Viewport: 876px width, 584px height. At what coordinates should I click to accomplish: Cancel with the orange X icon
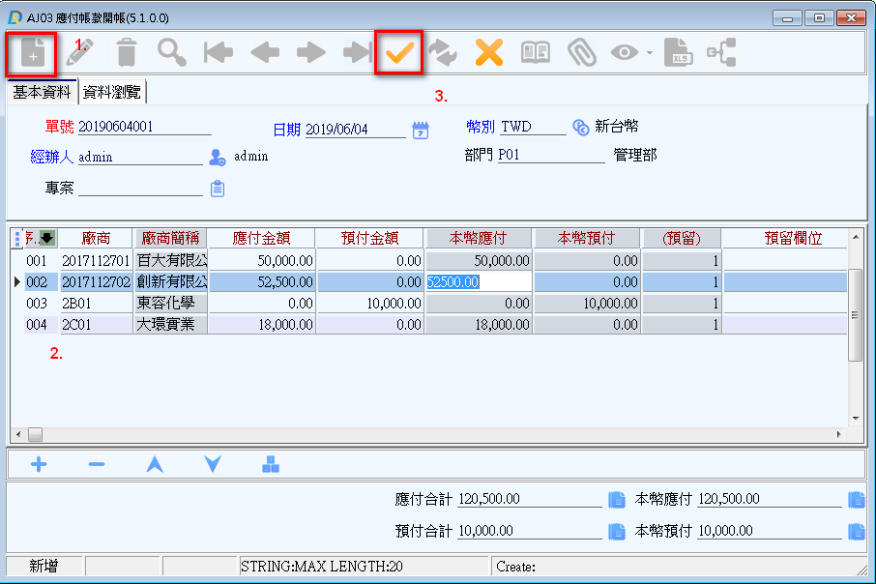[489, 53]
